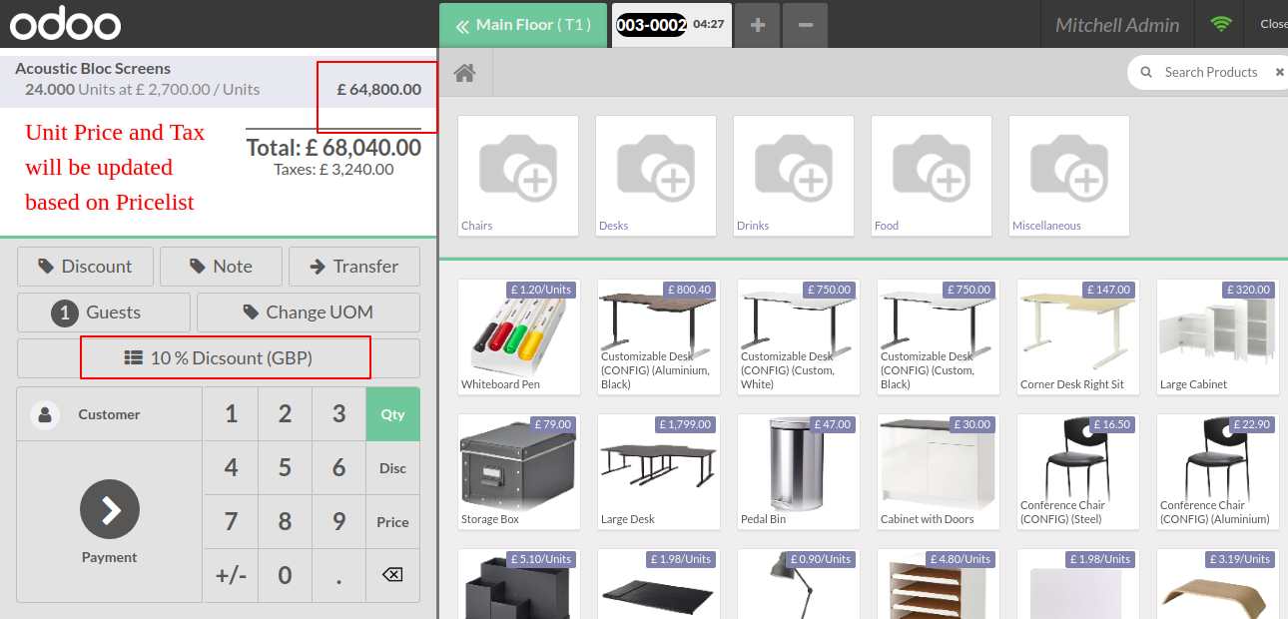Open the 10 % Dicsount (GBP) pricelist selector
This screenshot has width=1288, height=619.
tap(219, 357)
